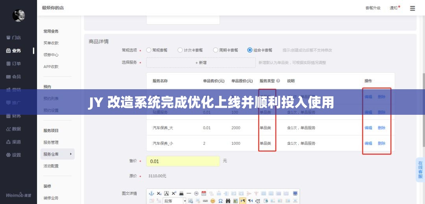The height and width of the screenshot is (204, 425).
Task: Open the hamburger menu at top right
Action: coord(412,8)
